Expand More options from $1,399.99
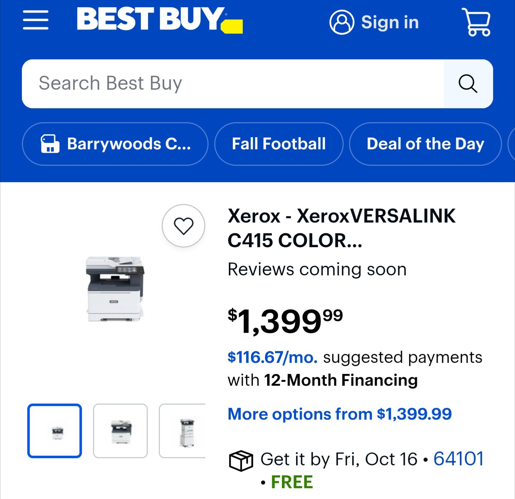Image resolution: width=515 pixels, height=499 pixels. (x=340, y=414)
